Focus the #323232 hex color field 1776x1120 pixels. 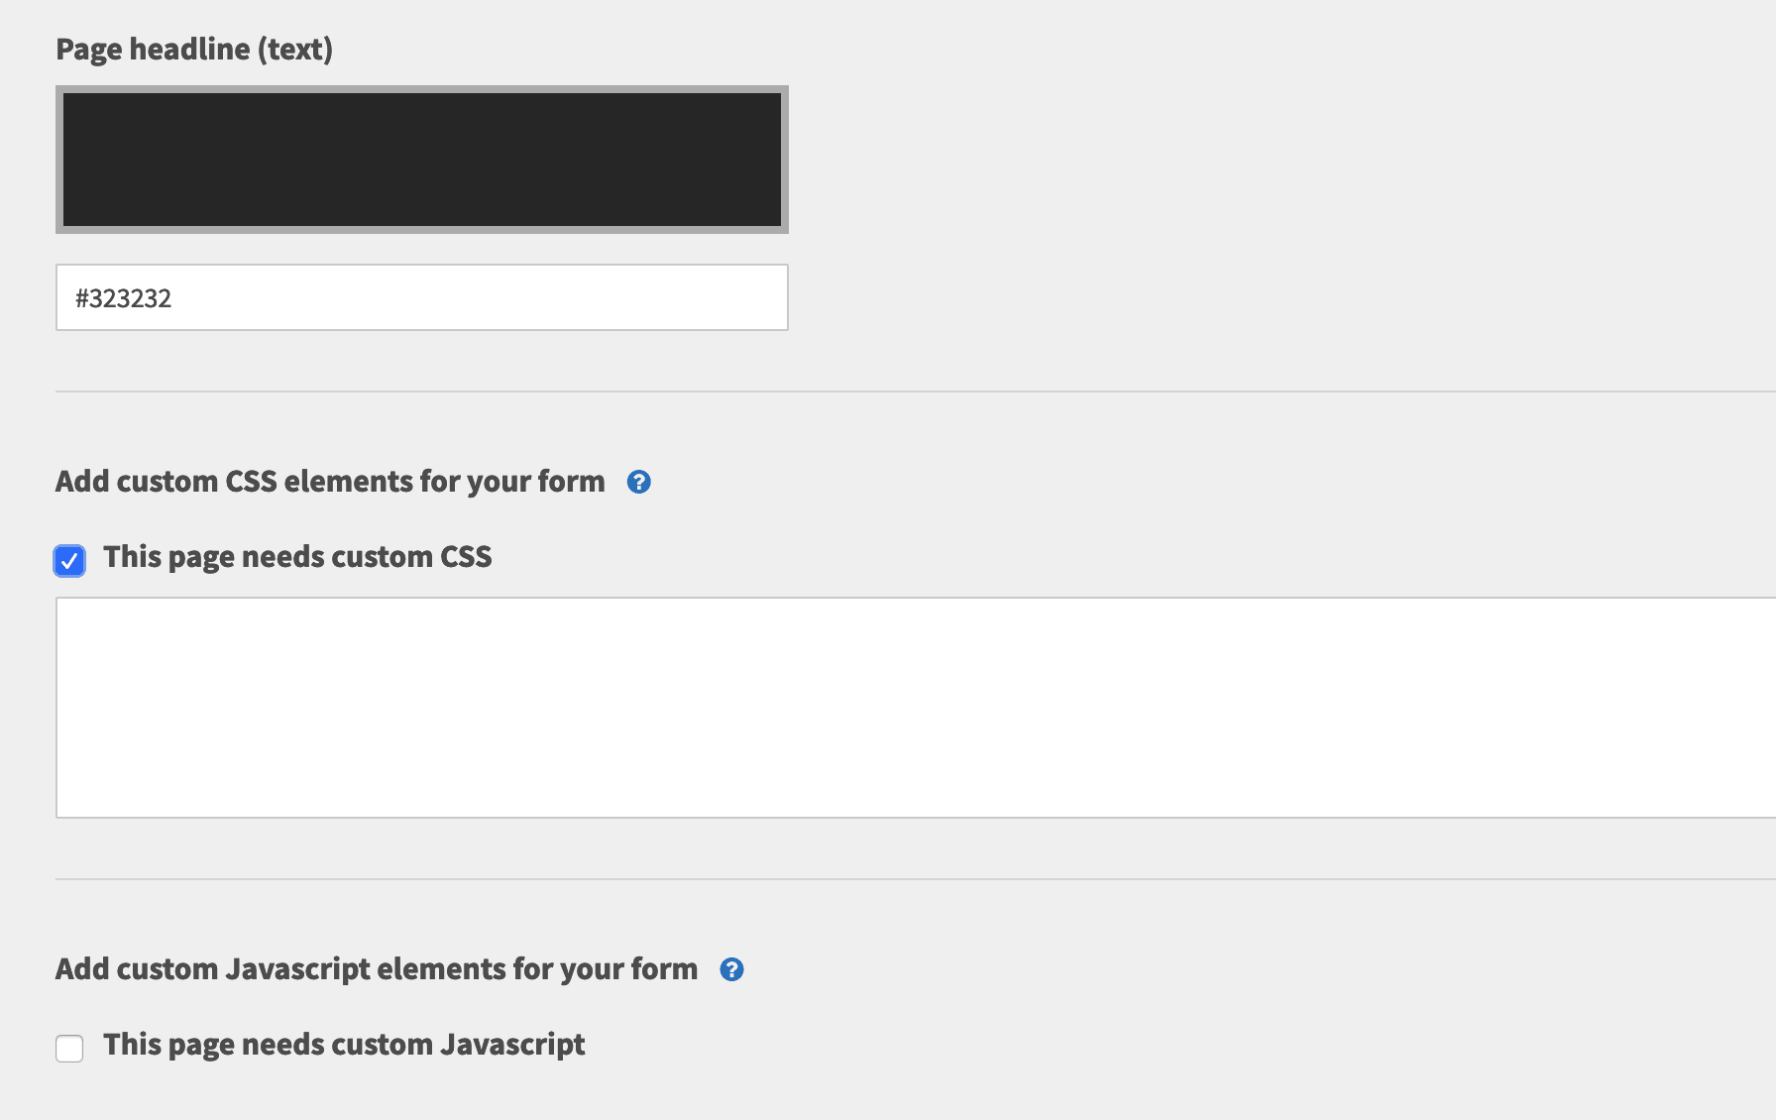[422, 297]
